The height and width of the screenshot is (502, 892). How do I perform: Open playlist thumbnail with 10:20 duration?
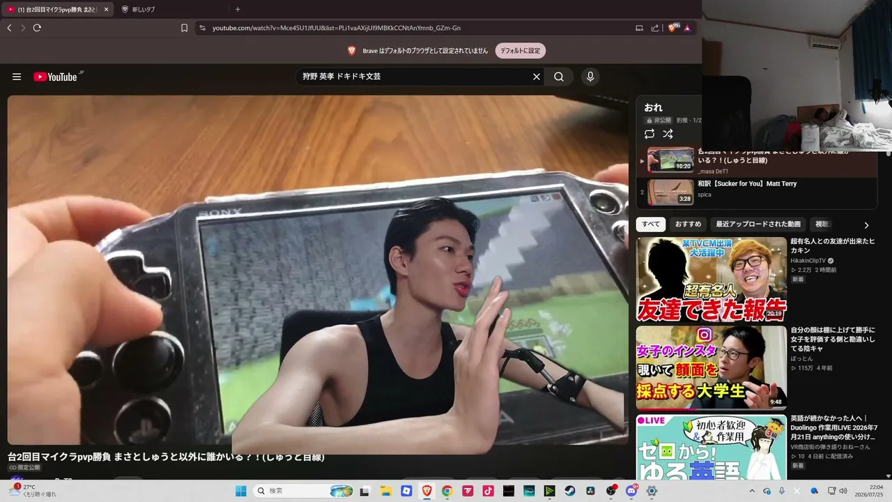pyautogui.click(x=670, y=160)
